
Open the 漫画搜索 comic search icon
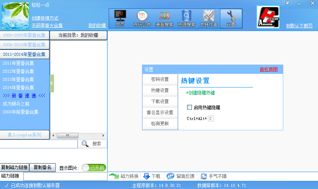(164, 16)
